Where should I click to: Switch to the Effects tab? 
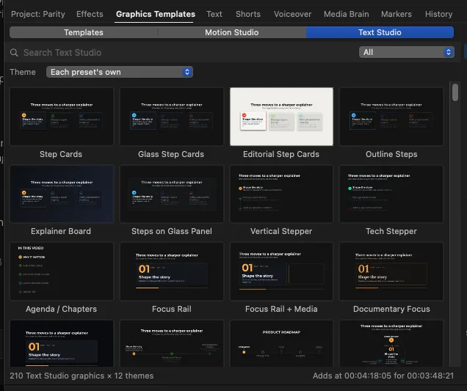(x=90, y=14)
